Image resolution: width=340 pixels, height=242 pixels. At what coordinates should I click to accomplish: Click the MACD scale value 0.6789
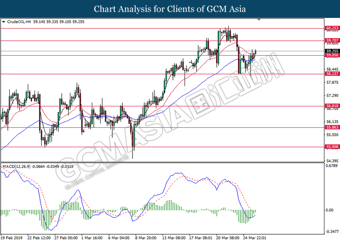pos(332,166)
